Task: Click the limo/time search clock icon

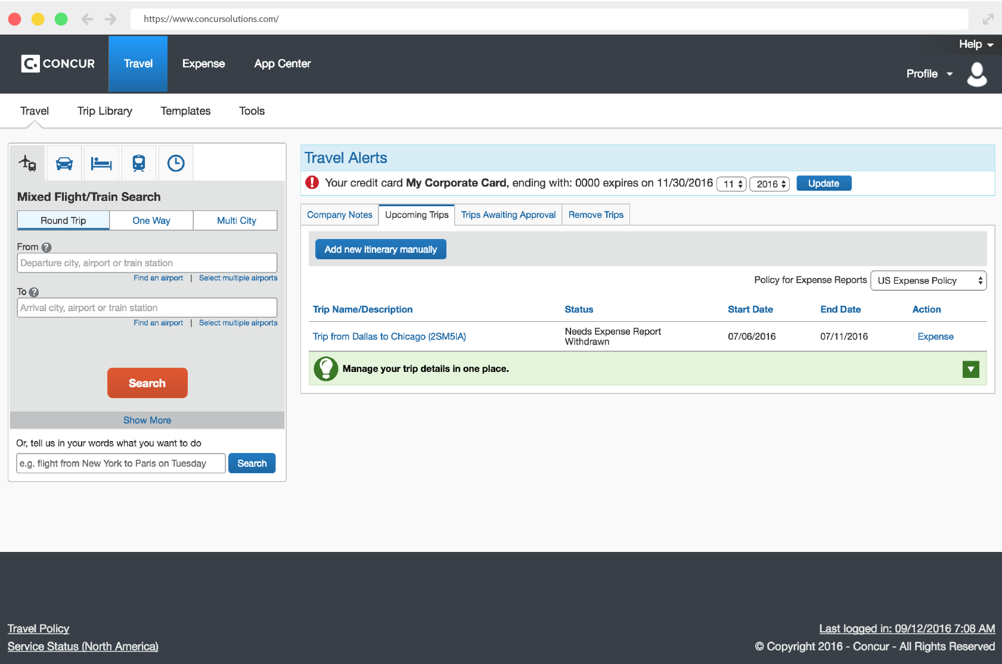Action: (175, 163)
